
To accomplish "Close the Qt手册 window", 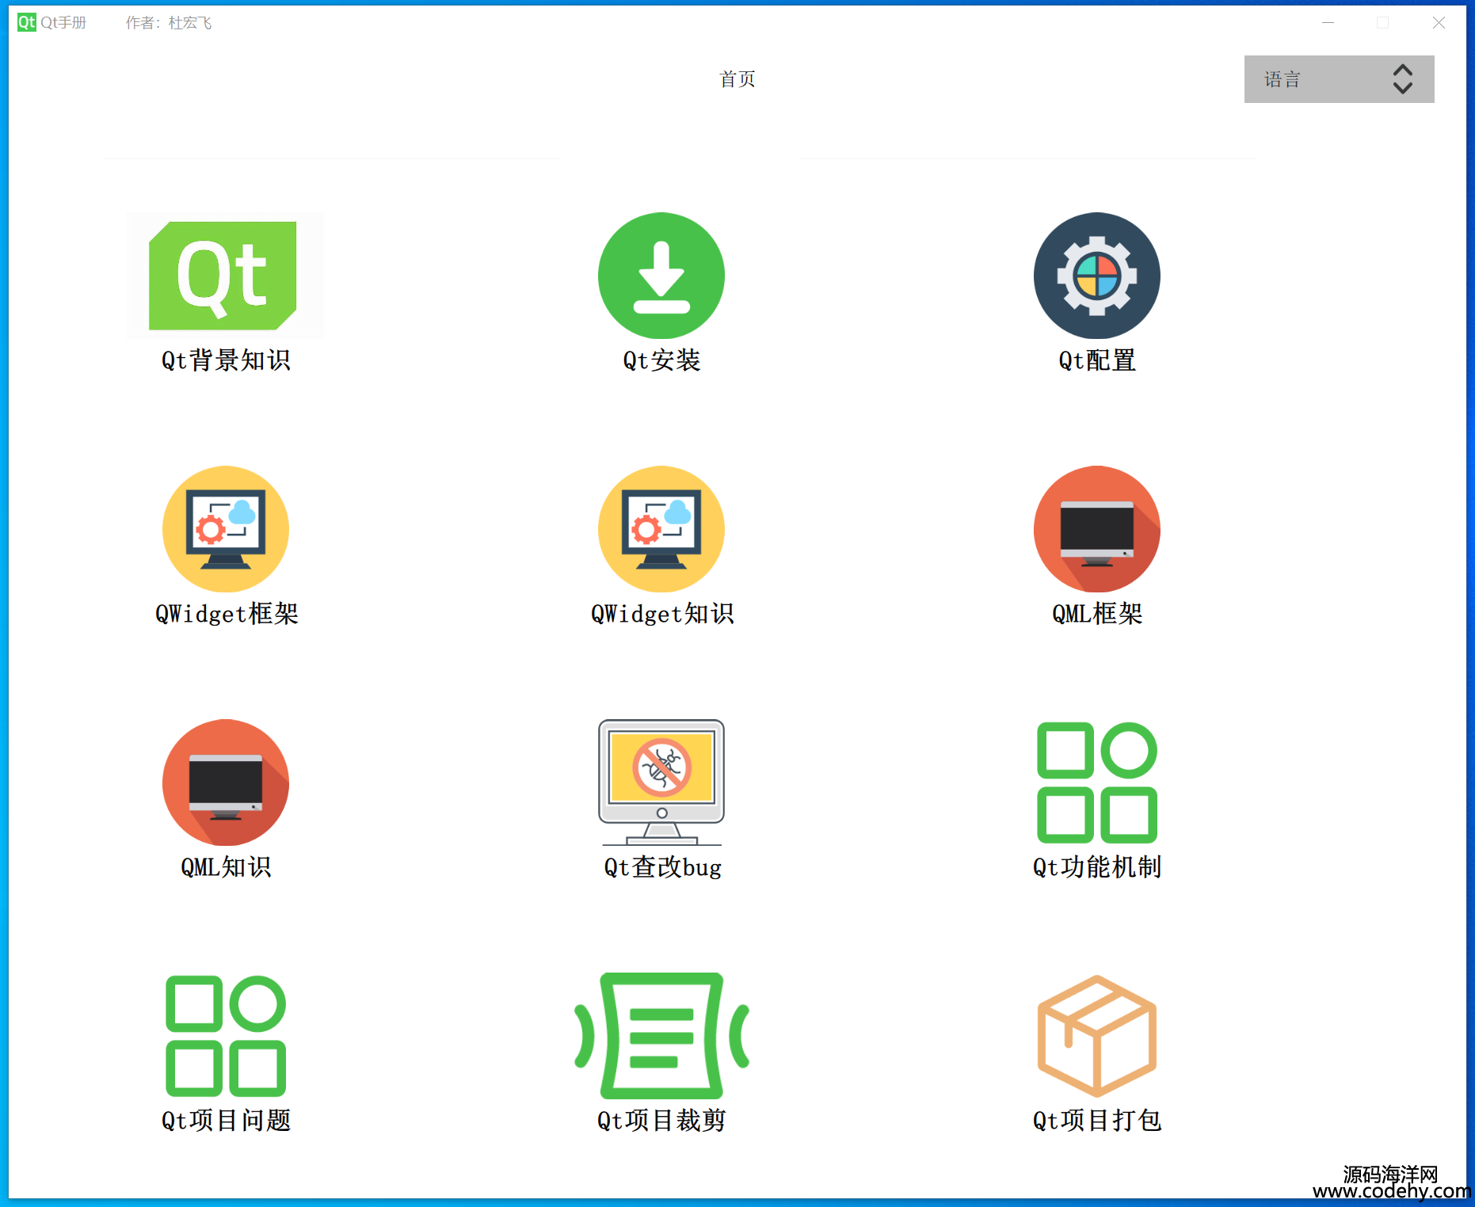I will (1439, 23).
